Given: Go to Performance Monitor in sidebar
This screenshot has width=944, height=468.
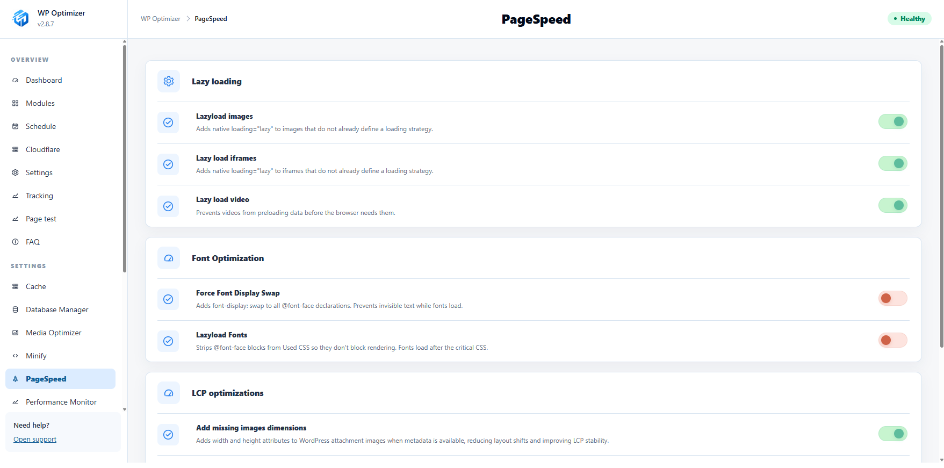Looking at the screenshot, I should coord(60,402).
